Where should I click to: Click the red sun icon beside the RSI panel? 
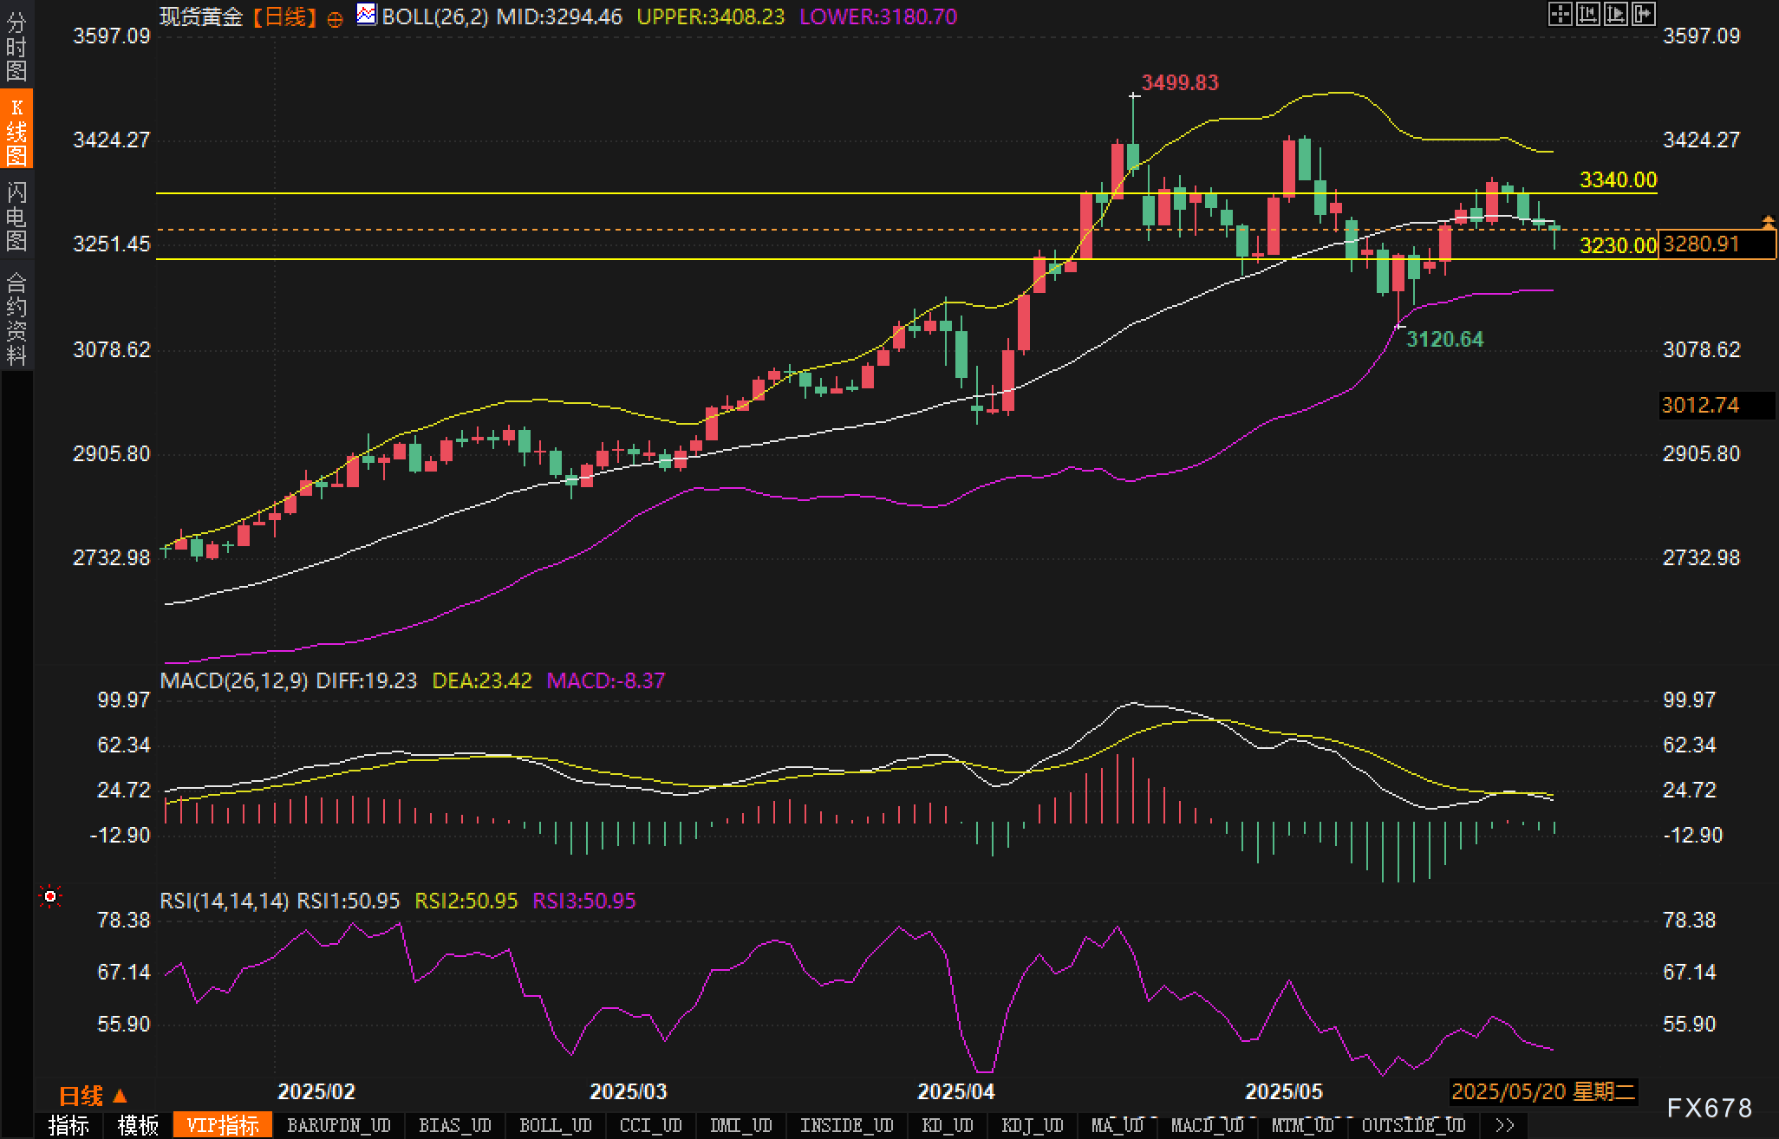pos(50,896)
